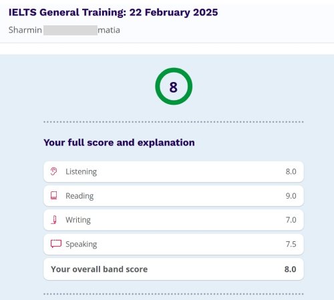The width and height of the screenshot is (334, 300).
Task: Click the Reading book icon
Action: pos(54,195)
